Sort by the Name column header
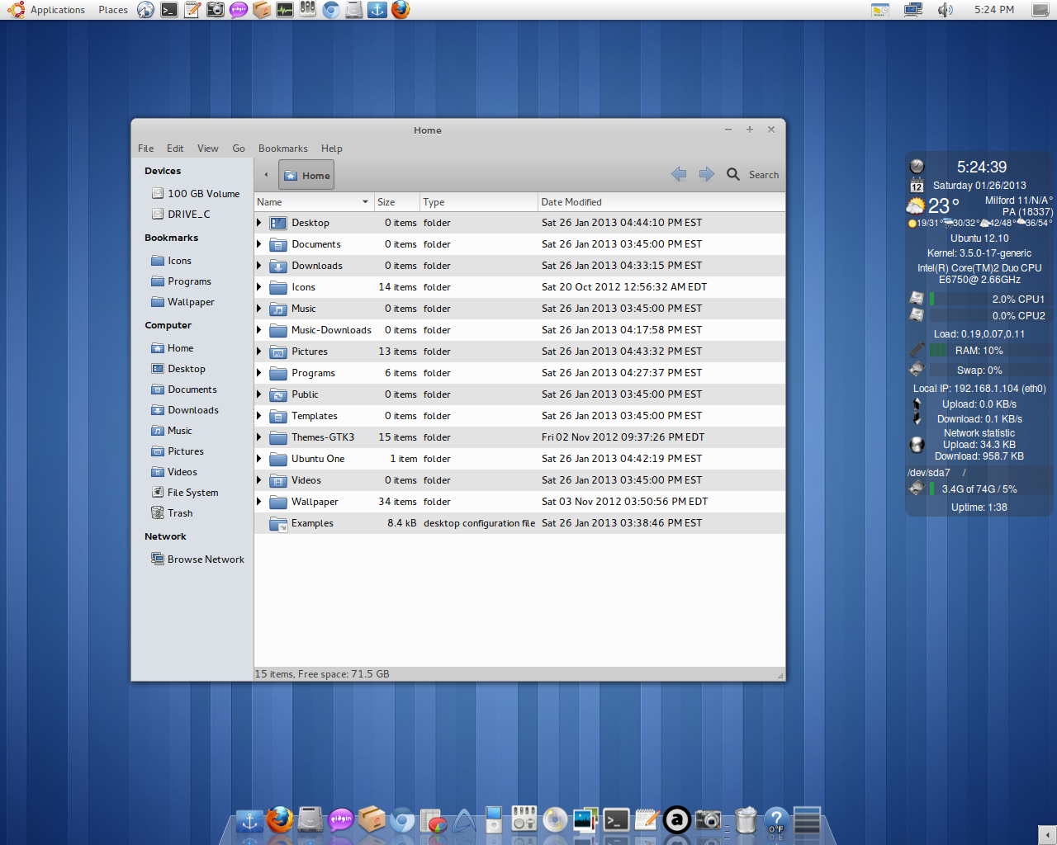This screenshot has width=1057, height=845. (313, 202)
